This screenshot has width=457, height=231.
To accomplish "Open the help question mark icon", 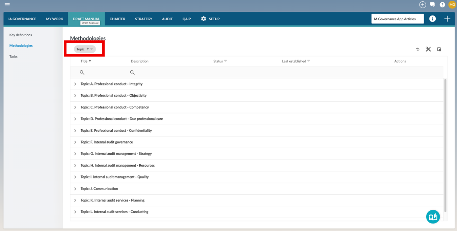I will pos(442,5).
